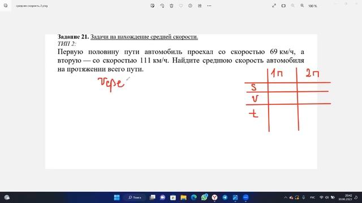
Task: Open File Explorer from the taskbar
Action: tap(183, 197)
